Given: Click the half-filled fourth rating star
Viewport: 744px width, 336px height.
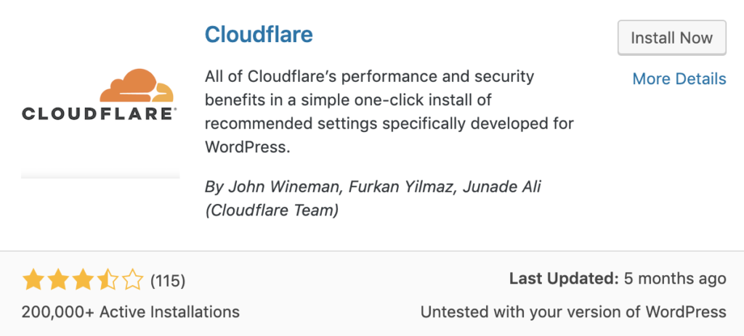Looking at the screenshot, I should (x=108, y=280).
